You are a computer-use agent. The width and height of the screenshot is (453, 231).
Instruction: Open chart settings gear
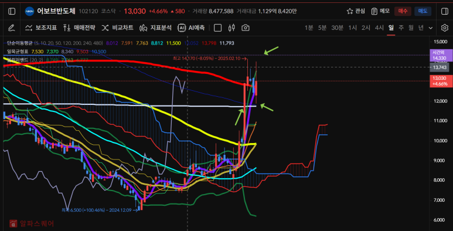pyautogui.click(x=444, y=28)
